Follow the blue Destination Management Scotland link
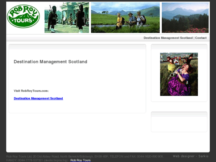216x162 pixels. [38, 98]
